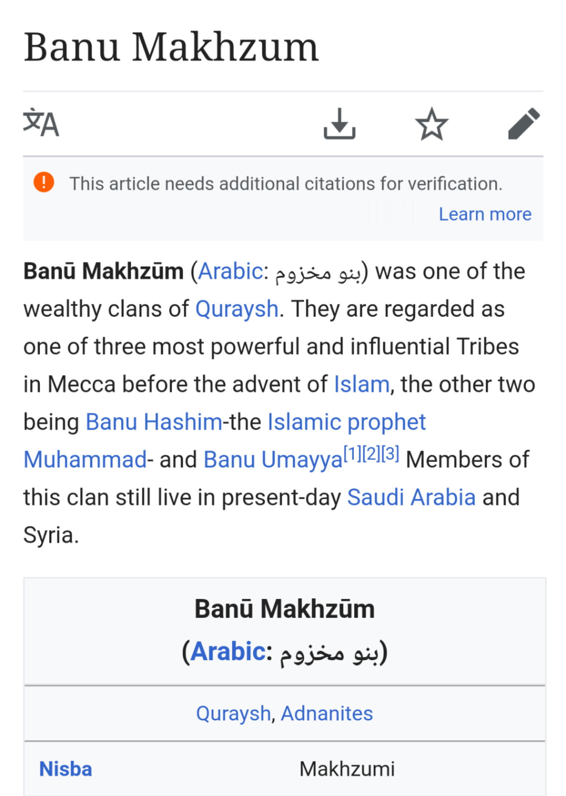Open the language selection icon
The image size is (566, 796).
[41, 123]
